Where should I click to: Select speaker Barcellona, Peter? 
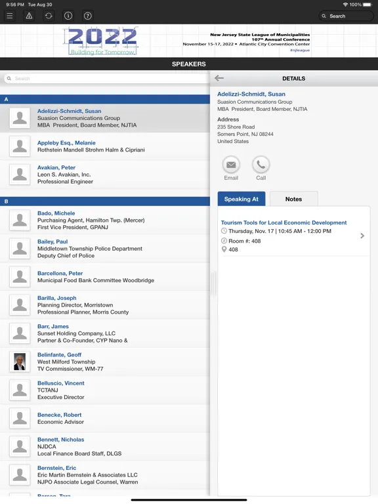coord(105,277)
